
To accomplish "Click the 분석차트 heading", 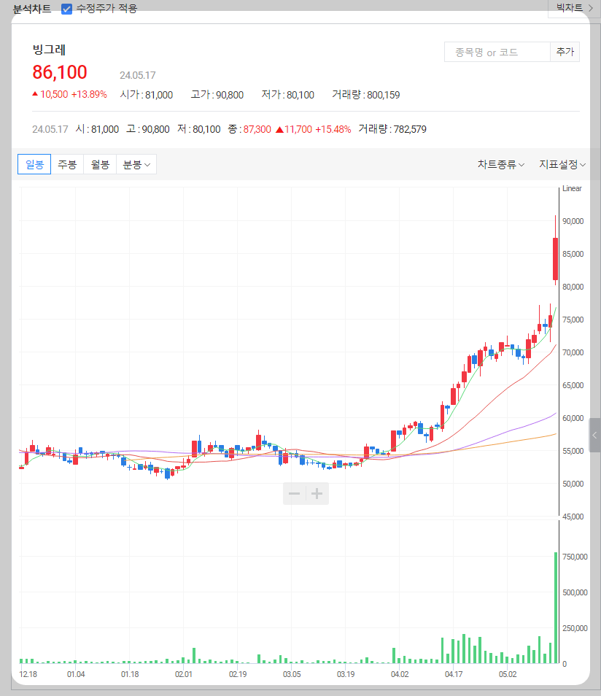I will click(x=31, y=9).
